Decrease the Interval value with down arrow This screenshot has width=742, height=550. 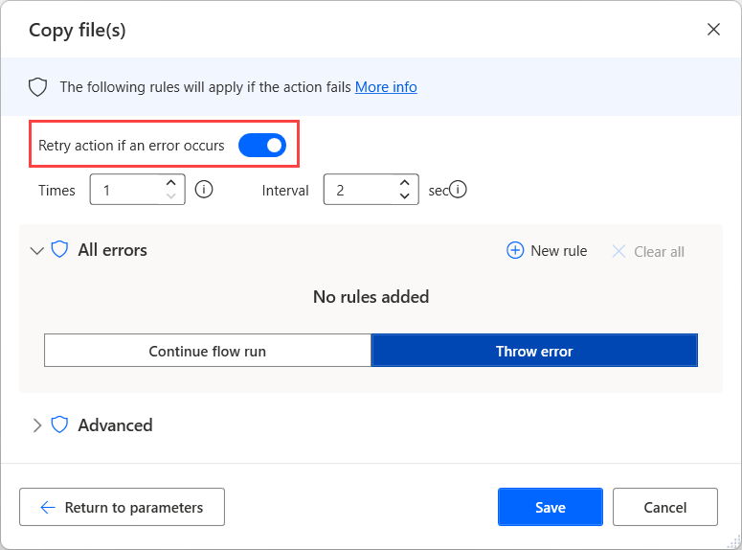click(405, 196)
